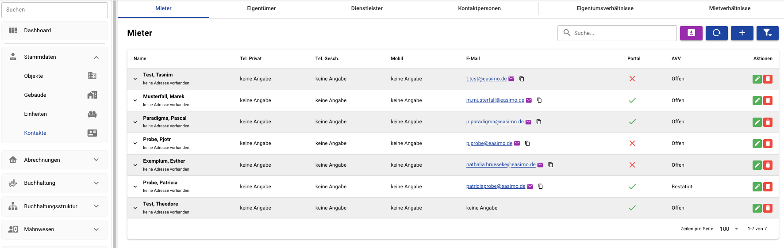
Task: Open the nathalia.brueseke@easimo.de email link
Action: [x=501, y=164]
